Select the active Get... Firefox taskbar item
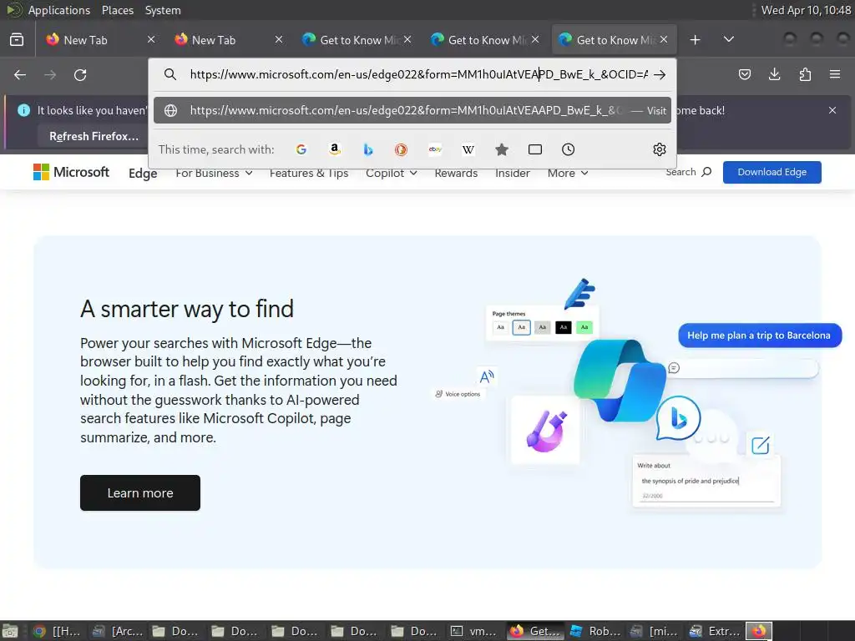 point(536,631)
